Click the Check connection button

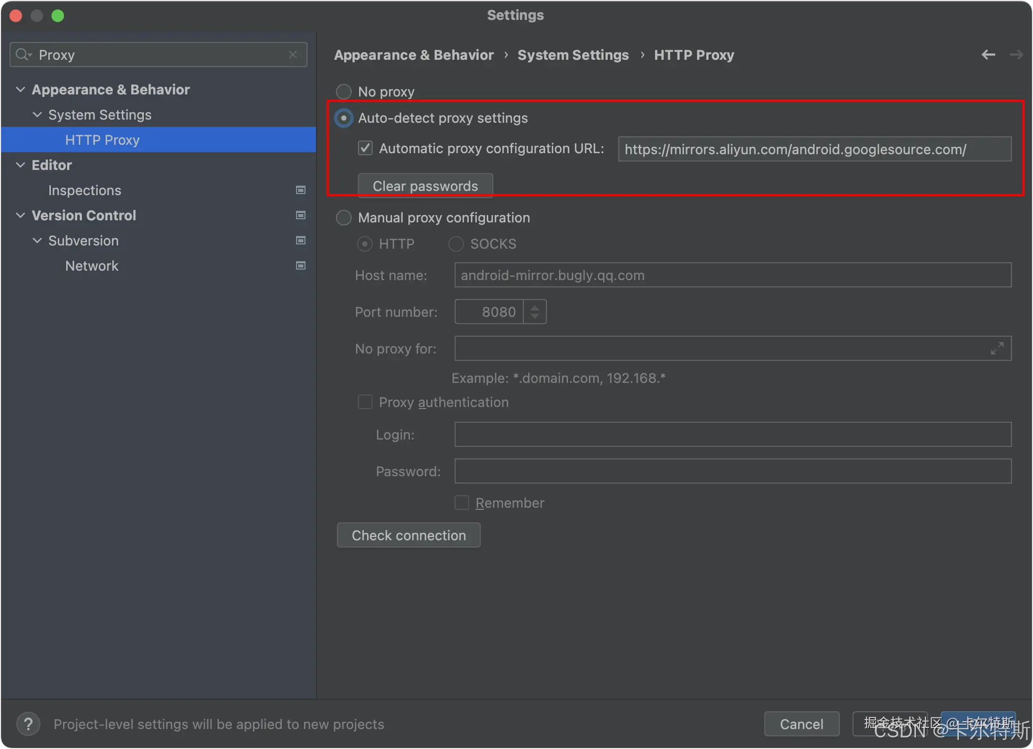pyautogui.click(x=408, y=535)
